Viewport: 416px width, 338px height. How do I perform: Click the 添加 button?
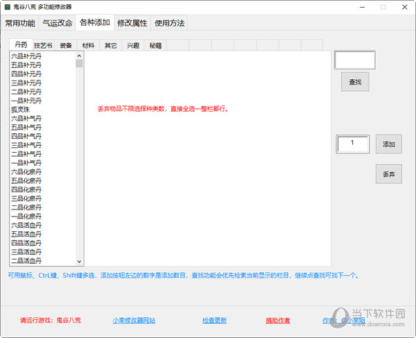tap(389, 144)
